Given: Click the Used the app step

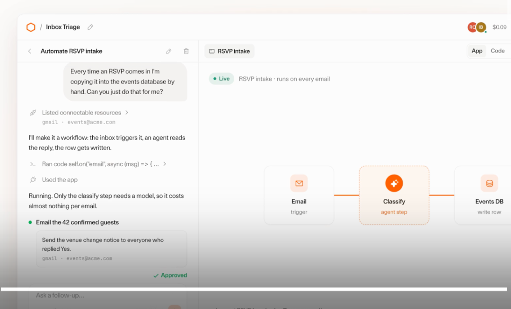Looking at the screenshot, I should [x=60, y=180].
